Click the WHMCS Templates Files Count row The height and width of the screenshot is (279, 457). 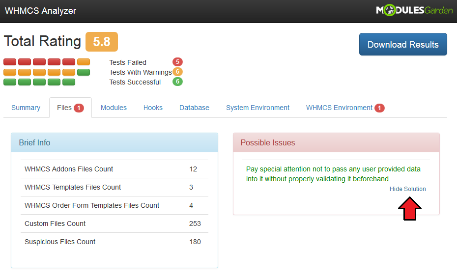pos(114,187)
